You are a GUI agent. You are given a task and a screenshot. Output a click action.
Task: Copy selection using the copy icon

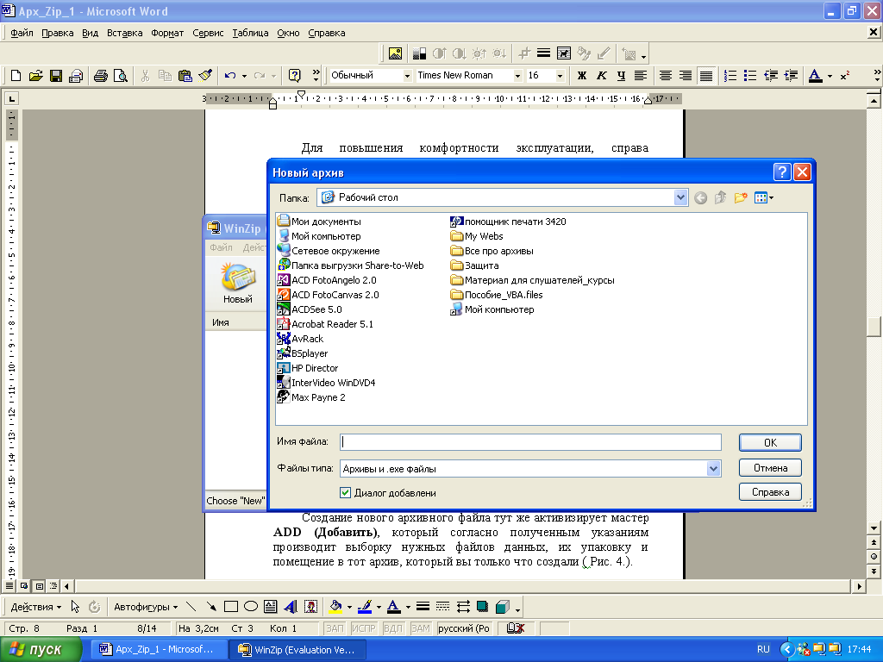click(165, 76)
